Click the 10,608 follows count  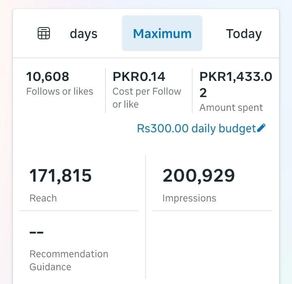tap(47, 76)
